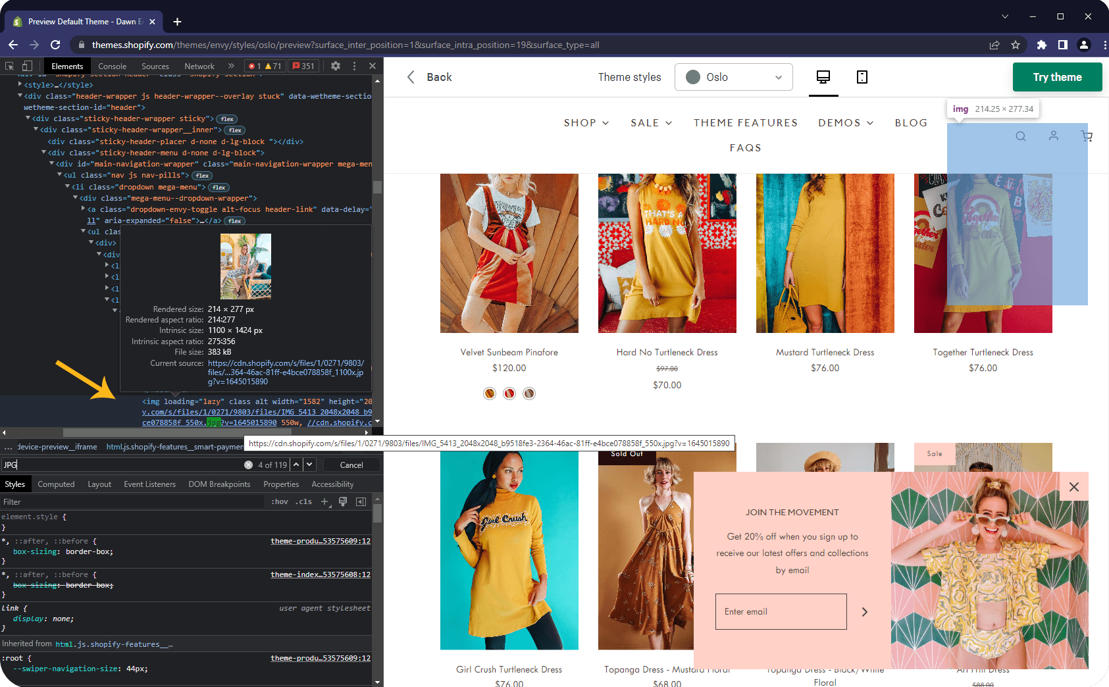This screenshot has height=687, width=1109.
Task: Toggle DevTools device toolbar icon
Action: pyautogui.click(x=27, y=66)
